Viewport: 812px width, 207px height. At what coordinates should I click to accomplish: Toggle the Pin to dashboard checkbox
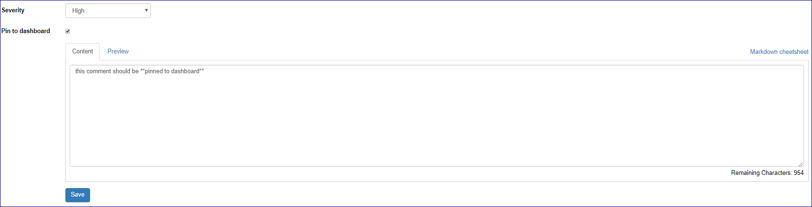[68, 31]
